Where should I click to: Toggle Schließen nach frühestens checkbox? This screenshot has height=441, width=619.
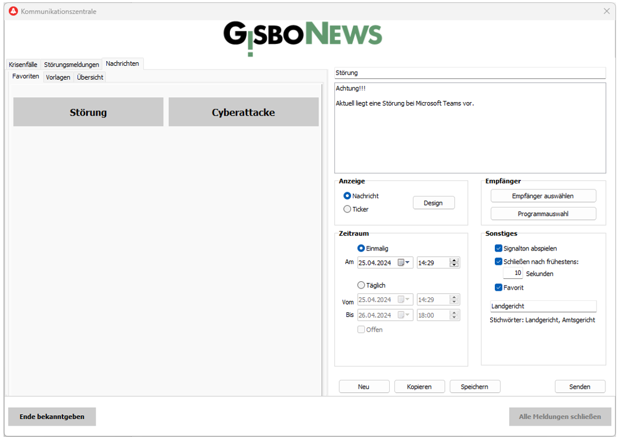click(x=498, y=262)
